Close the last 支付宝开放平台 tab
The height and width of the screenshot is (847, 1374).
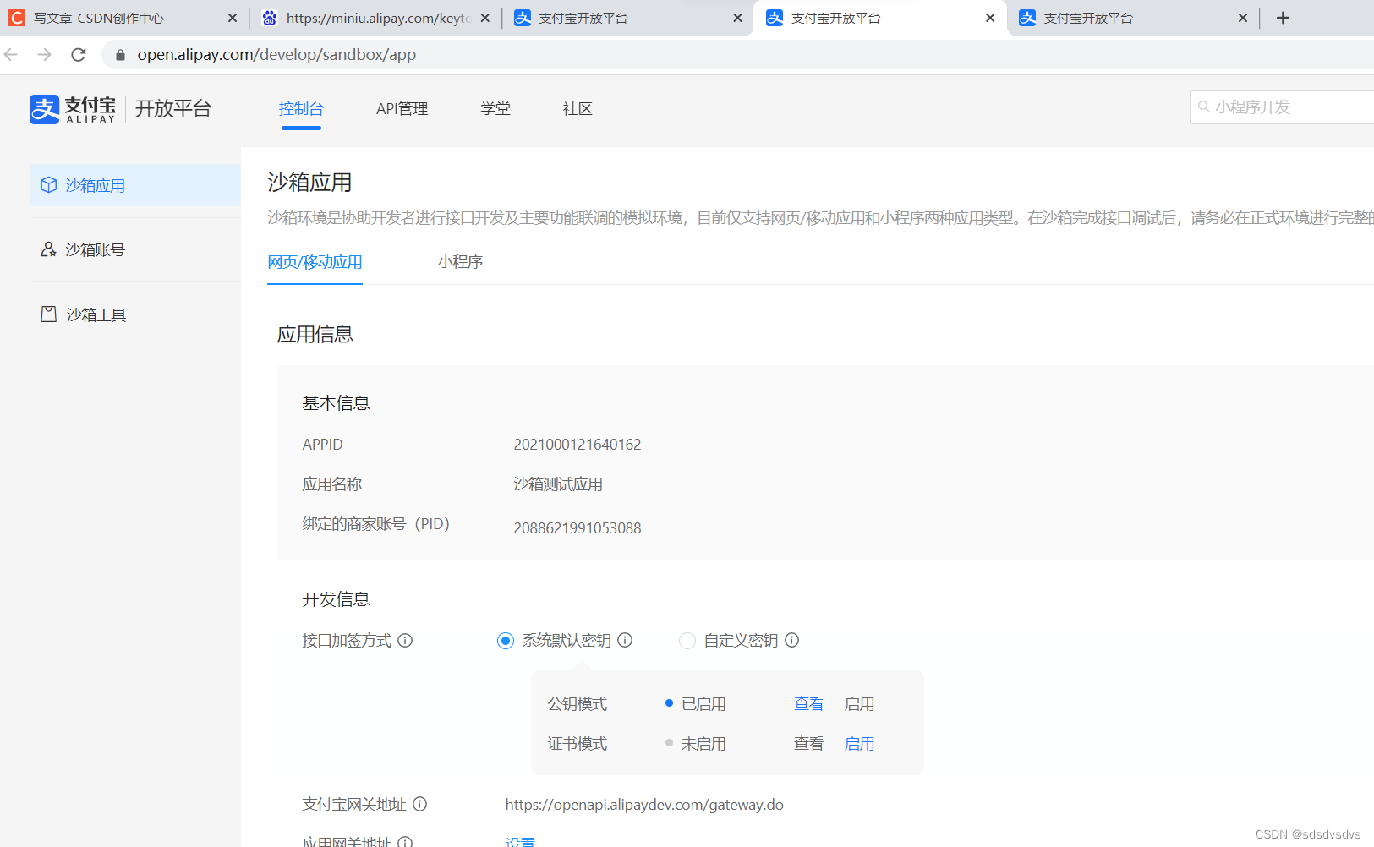pyautogui.click(x=1242, y=18)
